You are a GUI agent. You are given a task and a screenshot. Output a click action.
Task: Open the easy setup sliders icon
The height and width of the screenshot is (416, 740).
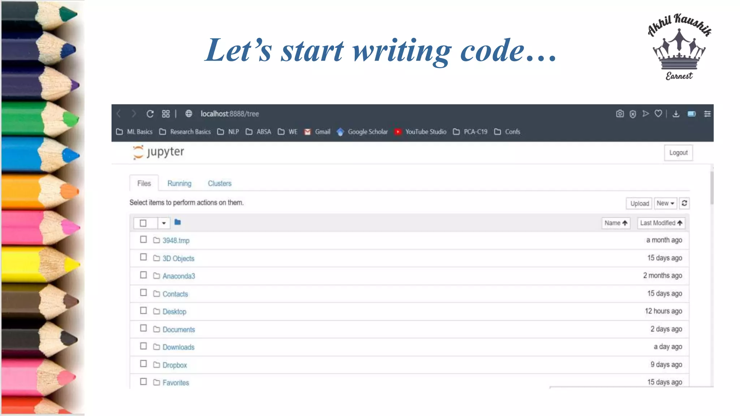707,114
